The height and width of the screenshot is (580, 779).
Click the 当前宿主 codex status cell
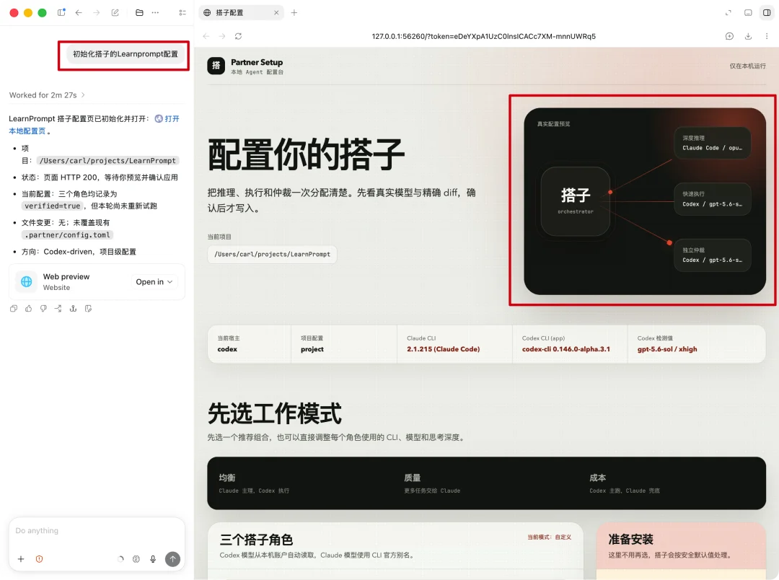coord(250,344)
